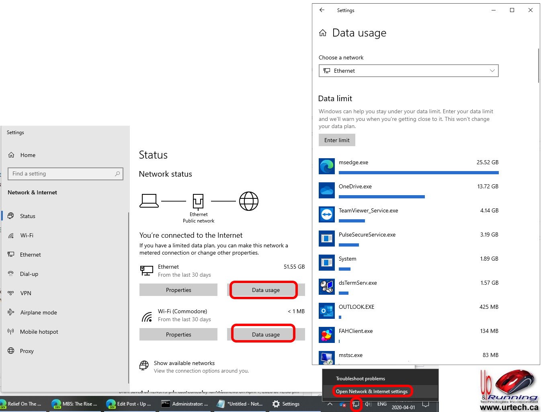Click the volume speaker icon in tray
This screenshot has height=412, width=541.
tap(368, 404)
